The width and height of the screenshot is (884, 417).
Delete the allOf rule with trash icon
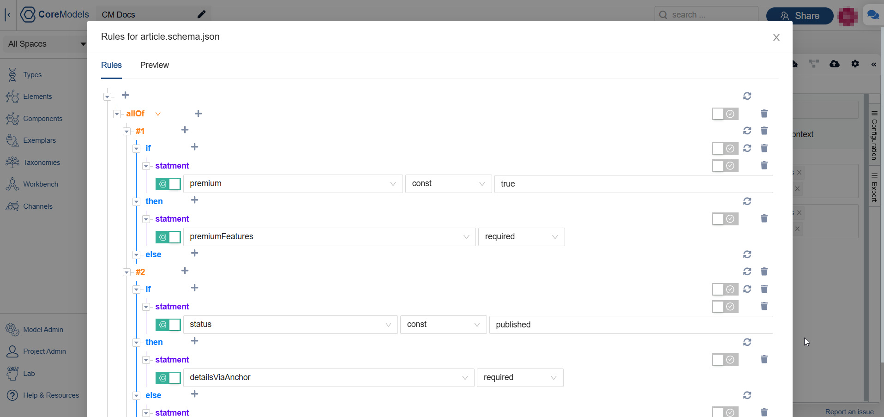click(x=764, y=114)
